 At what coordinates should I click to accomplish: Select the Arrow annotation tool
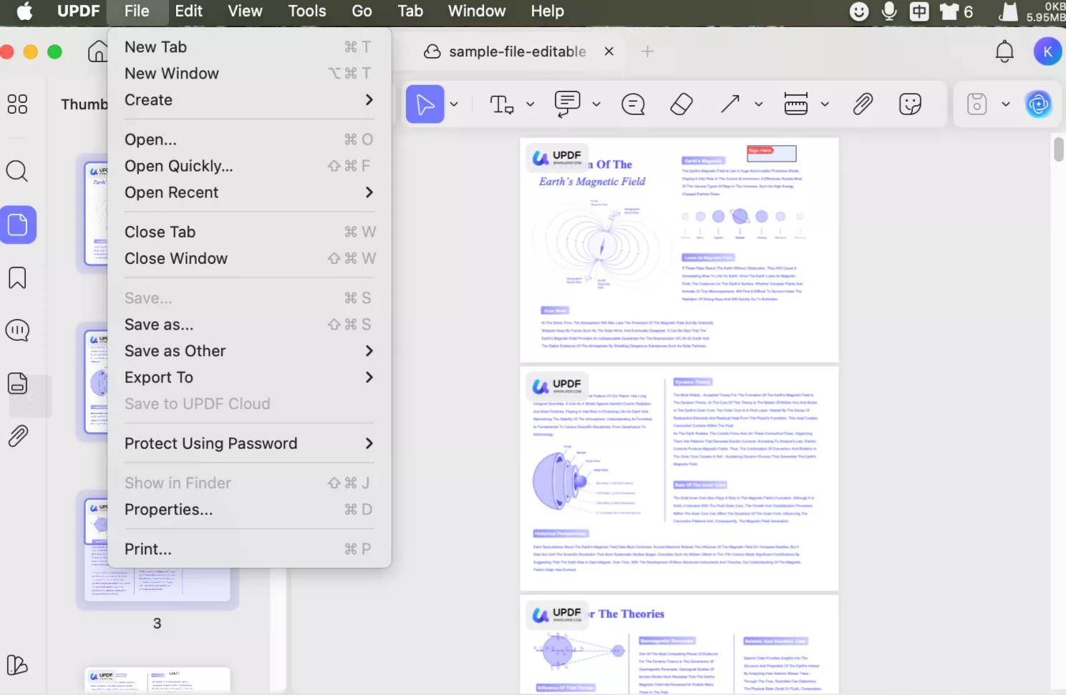(732, 104)
